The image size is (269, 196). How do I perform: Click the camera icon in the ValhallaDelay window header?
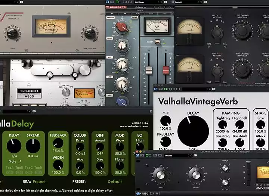pyautogui.click(x=34, y=111)
